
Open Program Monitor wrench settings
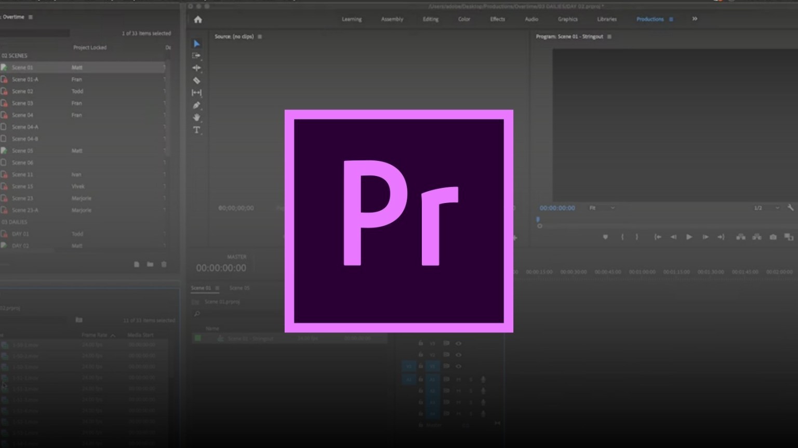790,208
